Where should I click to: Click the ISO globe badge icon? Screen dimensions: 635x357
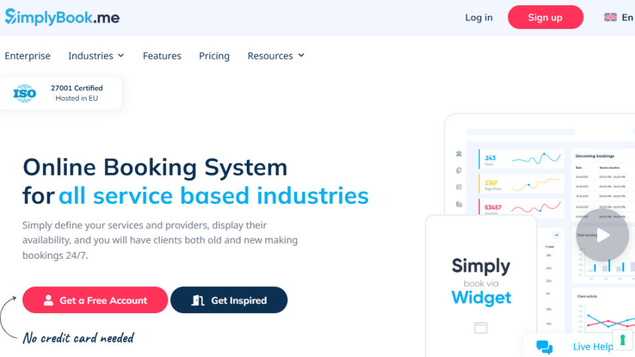[x=25, y=93]
